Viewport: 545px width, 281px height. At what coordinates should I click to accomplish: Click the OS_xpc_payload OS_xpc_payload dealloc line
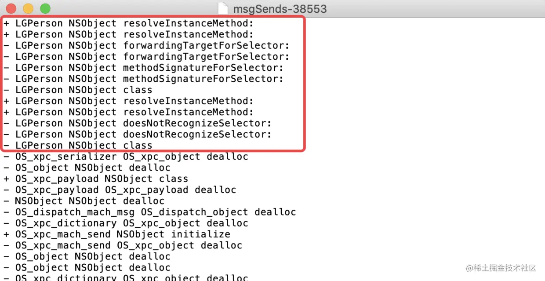pos(120,190)
